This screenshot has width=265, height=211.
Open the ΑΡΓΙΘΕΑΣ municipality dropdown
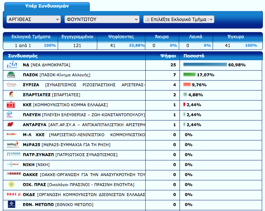(34, 19)
